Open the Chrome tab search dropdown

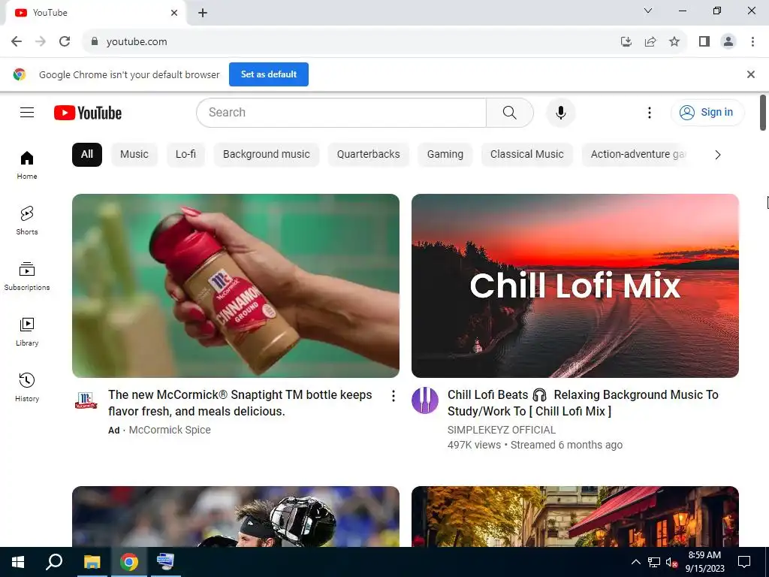648,11
